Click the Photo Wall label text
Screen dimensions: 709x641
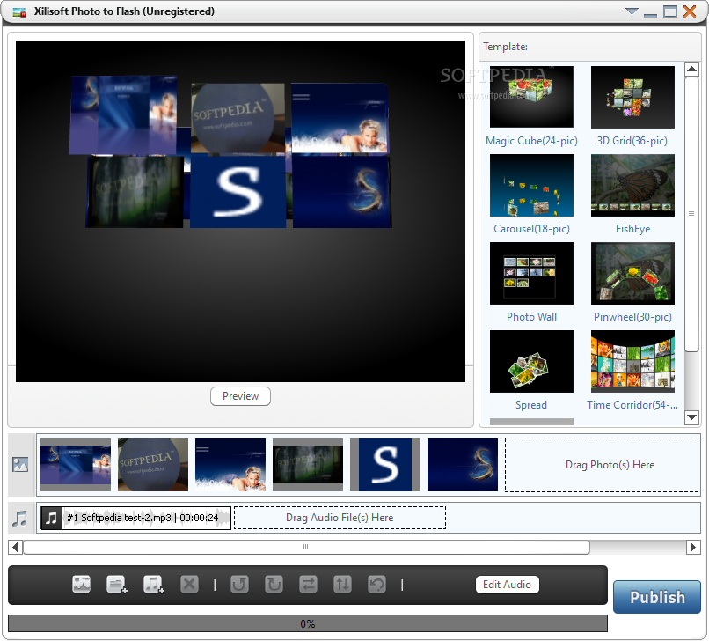pos(531,317)
